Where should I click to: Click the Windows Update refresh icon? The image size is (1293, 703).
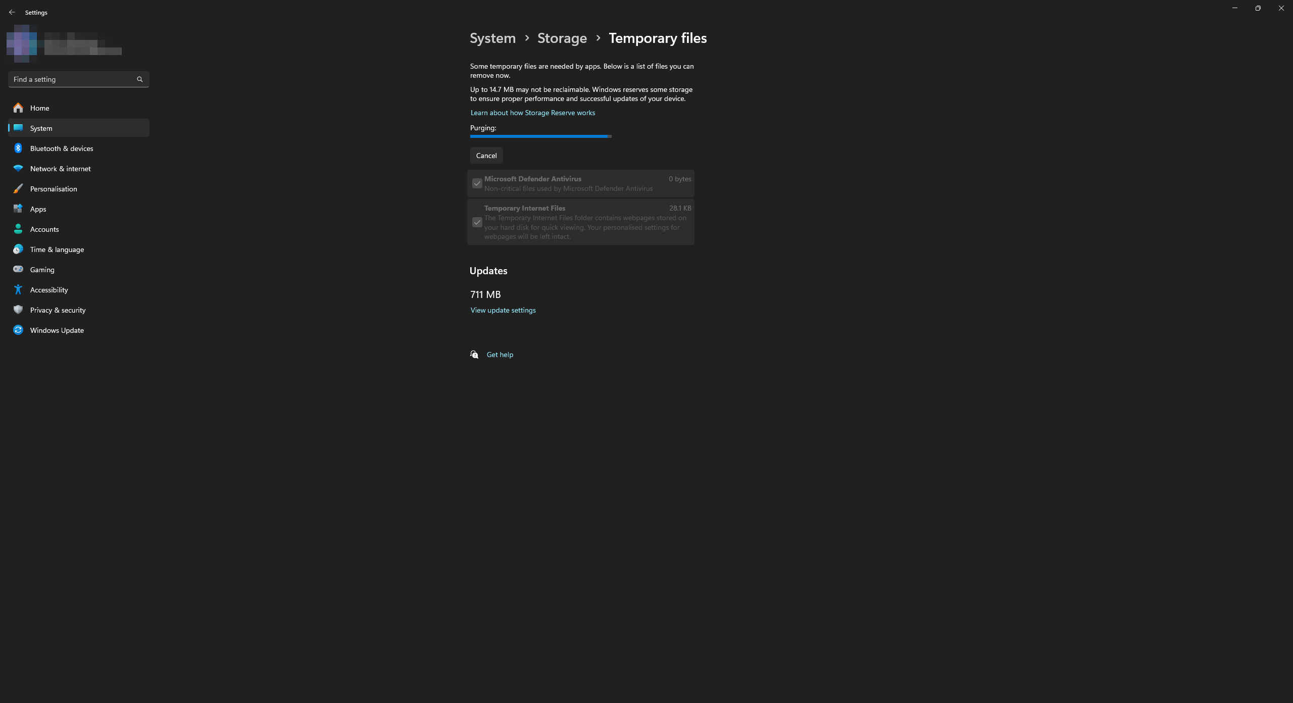coord(18,330)
